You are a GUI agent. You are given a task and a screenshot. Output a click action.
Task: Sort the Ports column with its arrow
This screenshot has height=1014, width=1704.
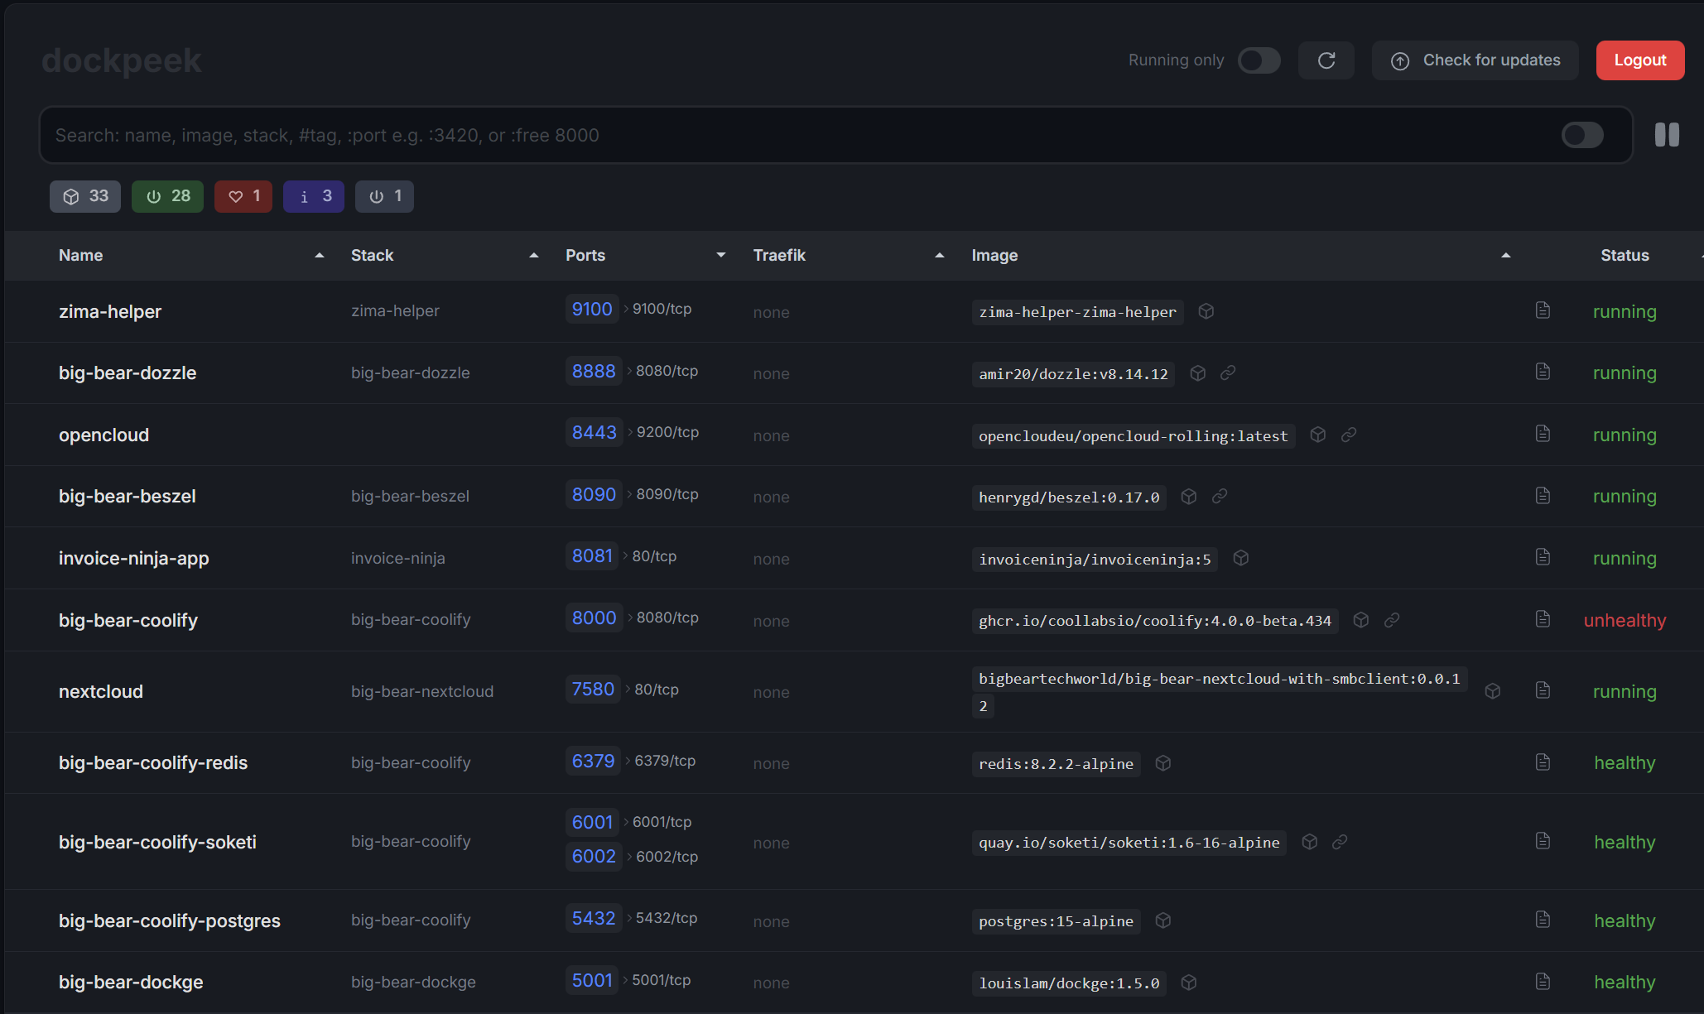point(720,256)
